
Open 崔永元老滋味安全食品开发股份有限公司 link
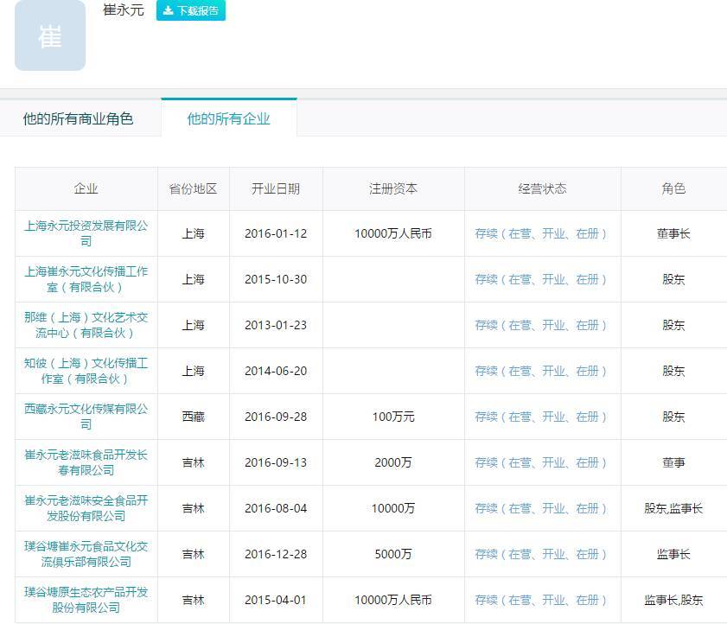(x=86, y=508)
